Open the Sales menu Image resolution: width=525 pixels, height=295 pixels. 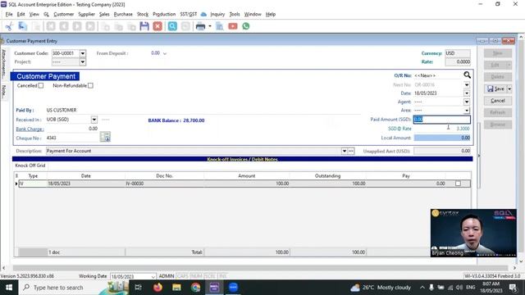point(104,15)
